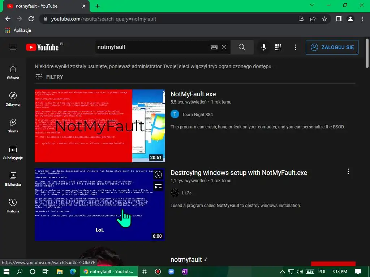Open Biblioteka in sidebar

(x=13, y=179)
